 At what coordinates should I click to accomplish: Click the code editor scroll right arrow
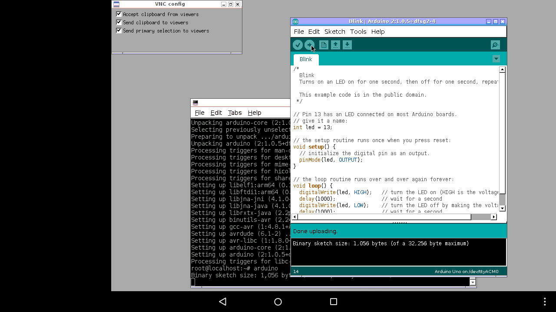coord(493,217)
